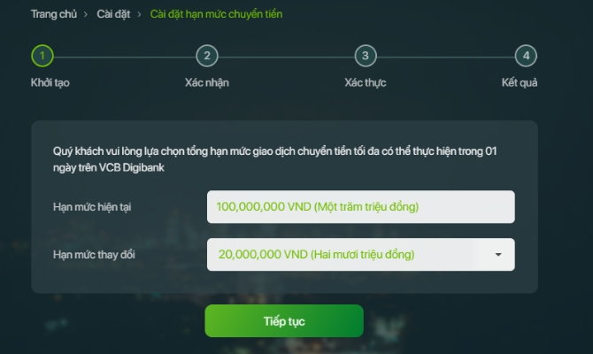Select the Kết quả step label
The height and width of the screenshot is (354, 593).
coord(520,83)
